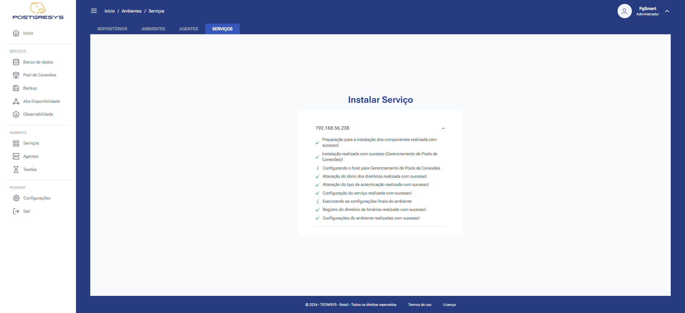Image resolution: width=685 pixels, height=313 pixels.
Task: Click the Backup disk icon
Action: tap(16, 88)
